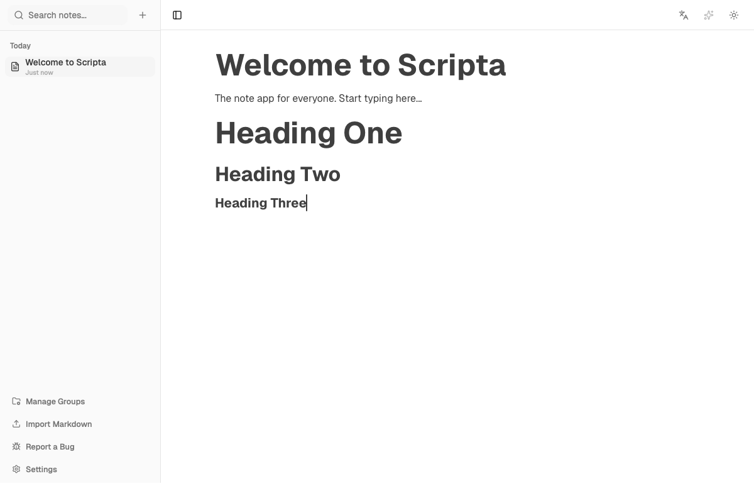Open the AI sparkle assistant
Screen dimensions: 754x503
(x=709, y=15)
